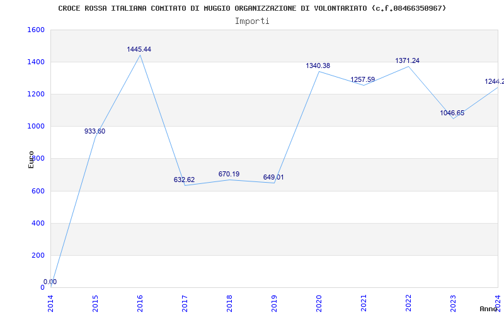This screenshot has width=504, height=315.
Task: Click the y-axis value 200
Action: [x=38, y=255]
